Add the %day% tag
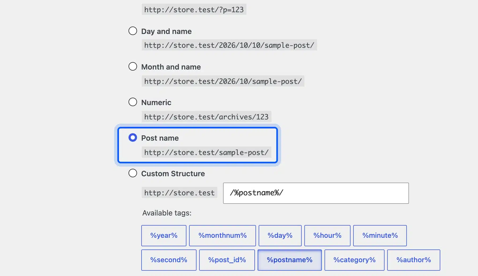Viewport: 478px width, 276px height. [x=280, y=236]
